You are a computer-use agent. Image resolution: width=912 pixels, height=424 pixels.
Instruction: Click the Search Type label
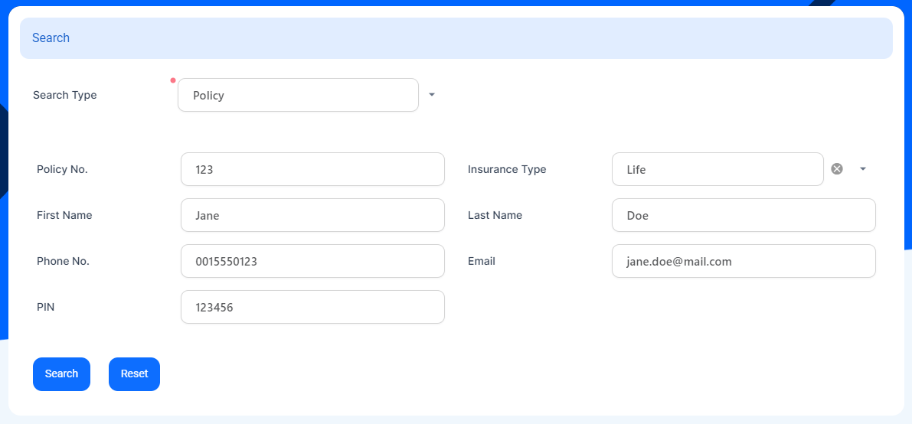pyautogui.click(x=65, y=96)
